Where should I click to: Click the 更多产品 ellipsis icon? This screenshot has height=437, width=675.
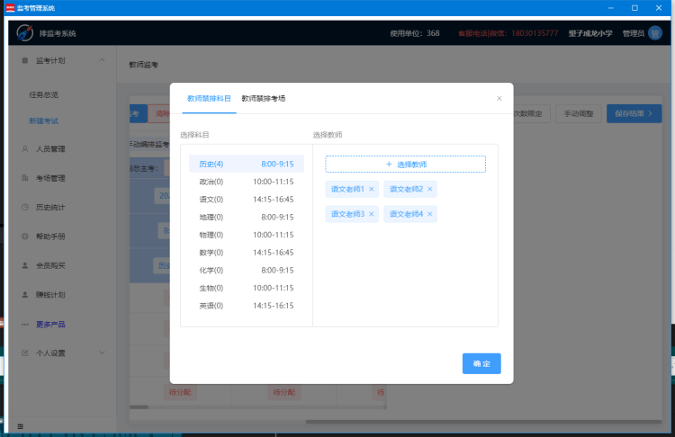pyautogui.click(x=25, y=325)
